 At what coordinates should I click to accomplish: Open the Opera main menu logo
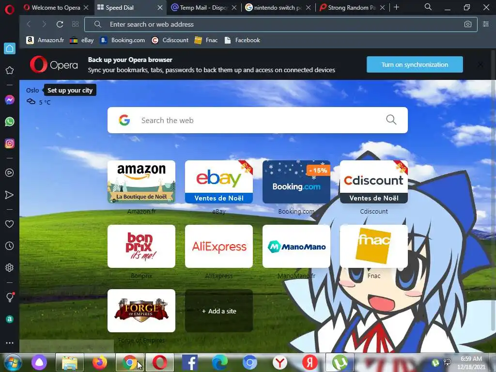pyautogui.click(x=10, y=10)
